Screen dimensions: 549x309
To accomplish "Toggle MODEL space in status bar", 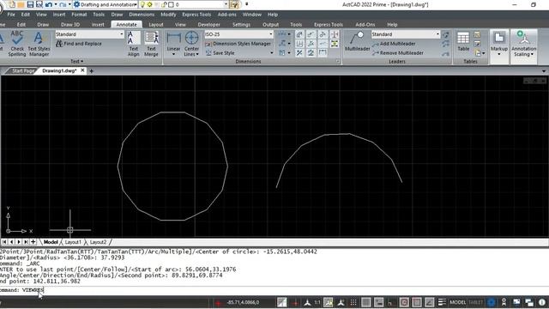I will 457,302.
